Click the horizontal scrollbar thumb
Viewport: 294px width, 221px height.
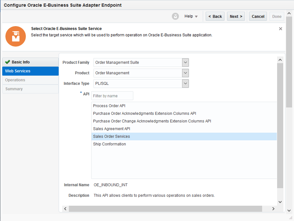[x=165, y=209]
